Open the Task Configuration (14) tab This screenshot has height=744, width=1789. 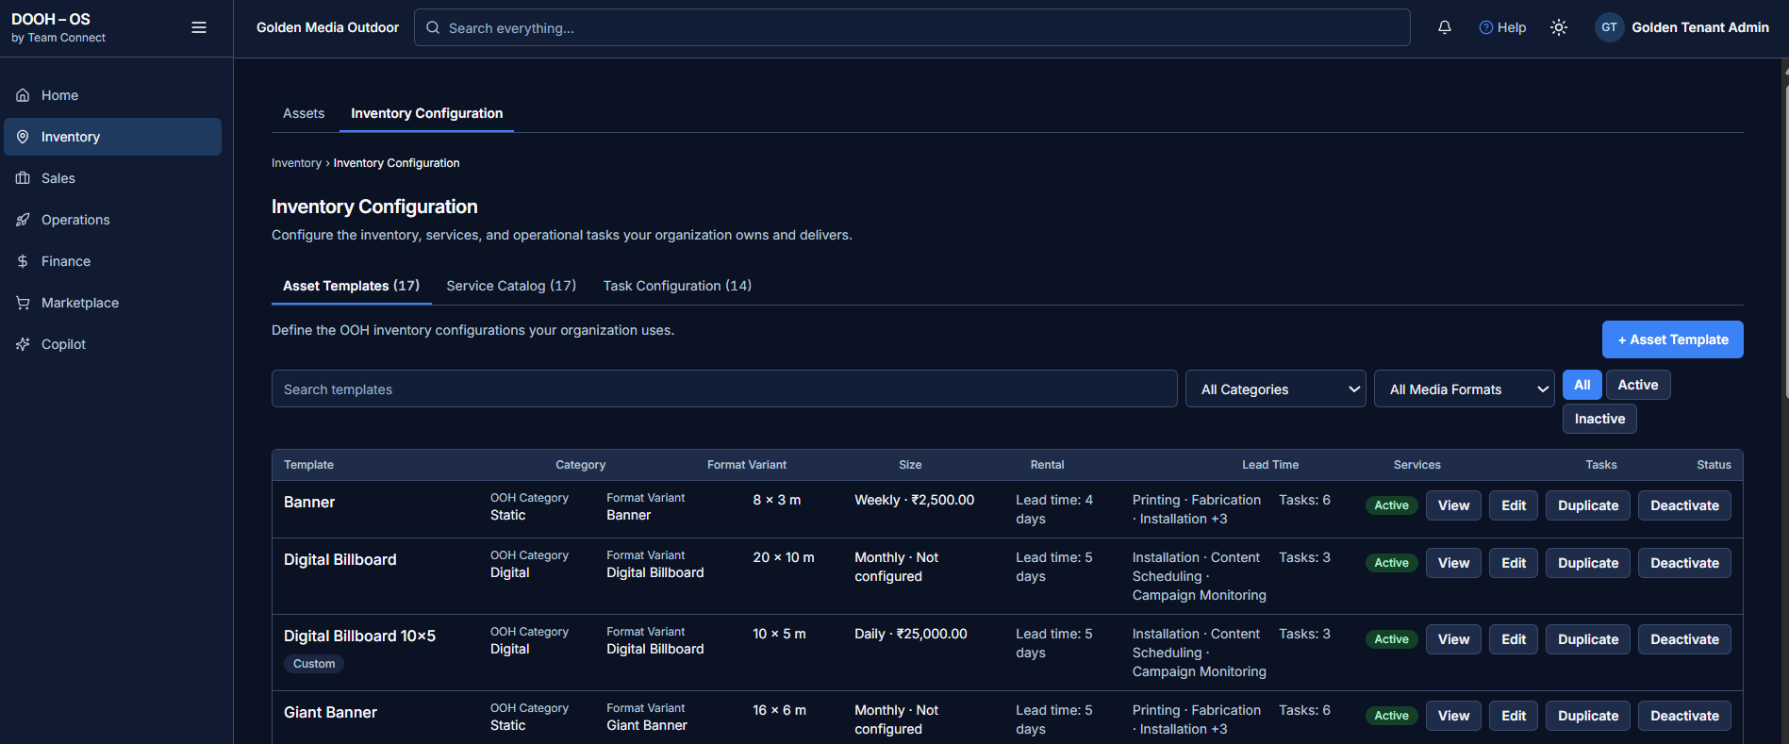click(x=677, y=286)
